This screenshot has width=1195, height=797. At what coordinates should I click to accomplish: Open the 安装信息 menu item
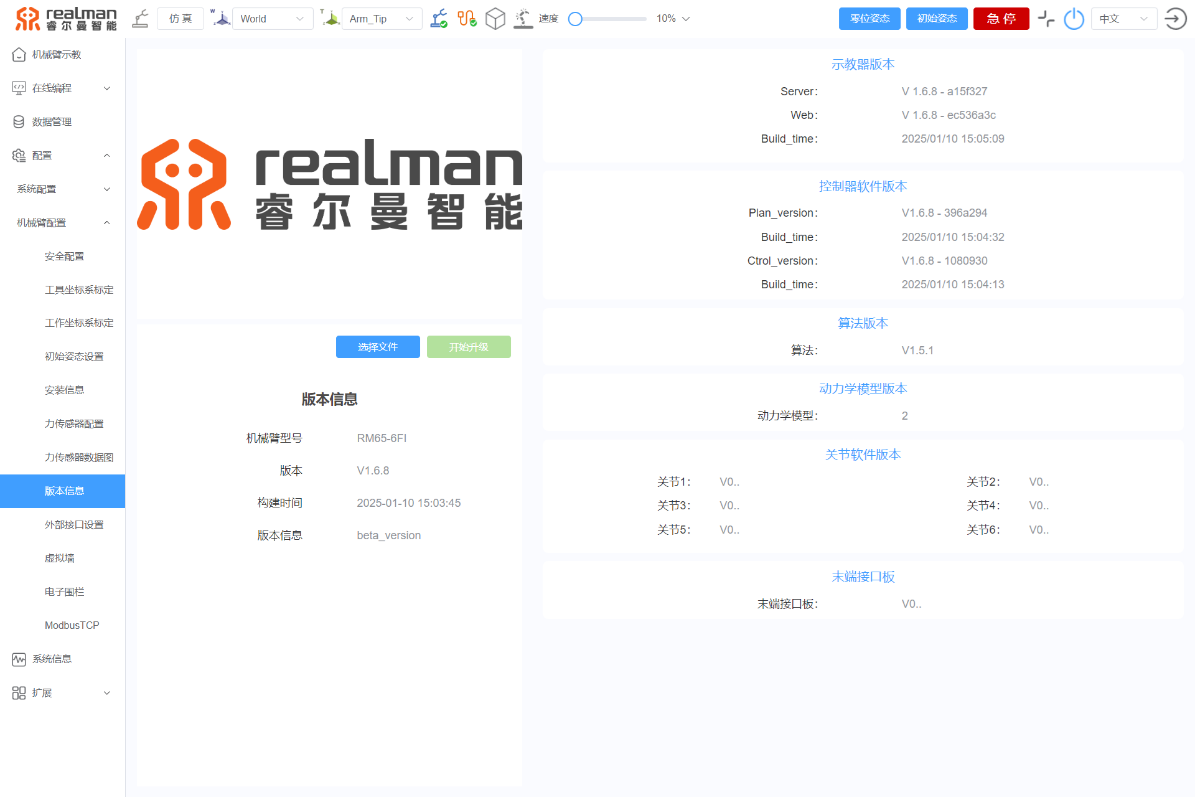[62, 390]
